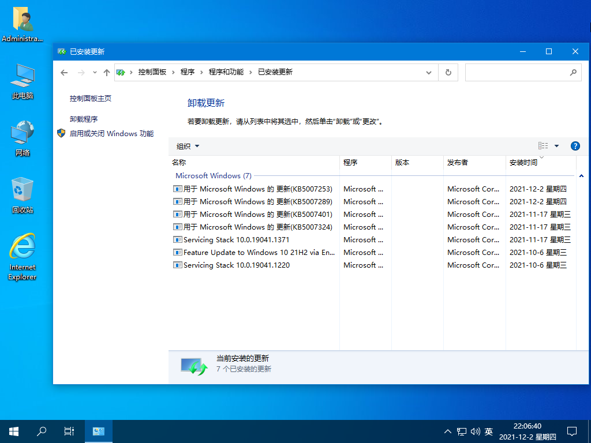Viewport: 591px width, 443px height.
Task: Sort by the 版本 column header
Action: click(x=418, y=162)
